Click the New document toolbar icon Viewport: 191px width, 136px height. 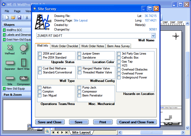pyautogui.click(x=7, y=17)
